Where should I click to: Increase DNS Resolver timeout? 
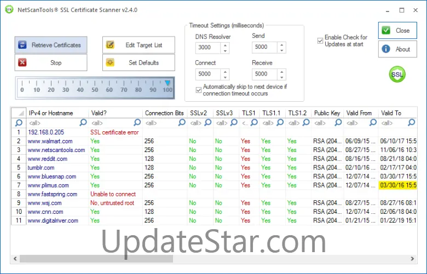(225, 45)
